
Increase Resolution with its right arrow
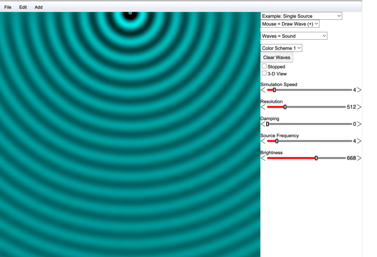pos(359,107)
